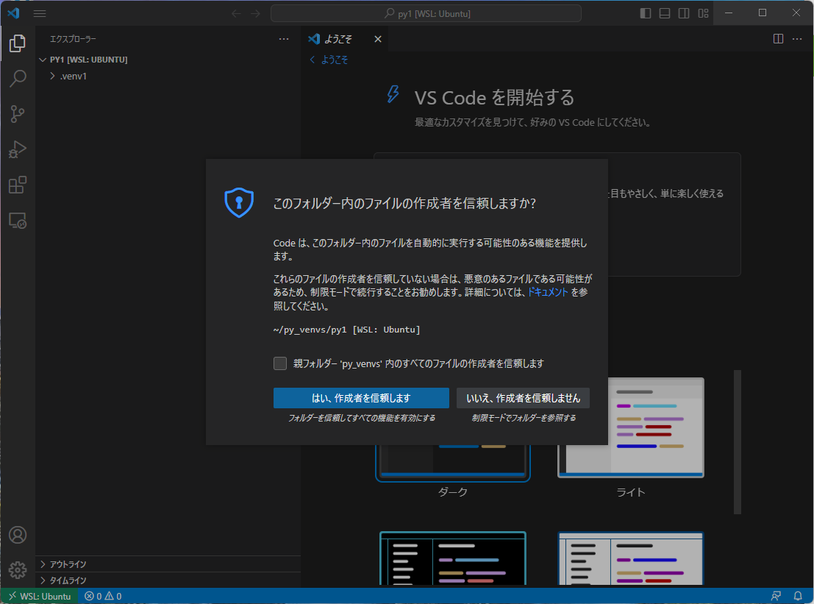Open the ドキュメント link in dialog
Screen dimensions: 814x604
[x=548, y=292]
